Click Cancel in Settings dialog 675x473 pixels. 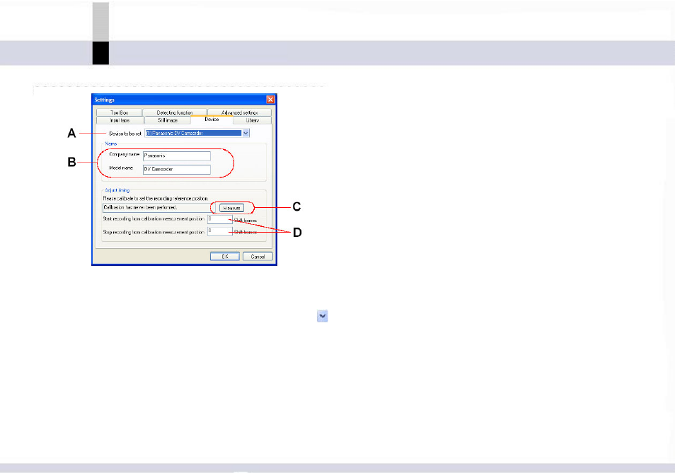(258, 256)
